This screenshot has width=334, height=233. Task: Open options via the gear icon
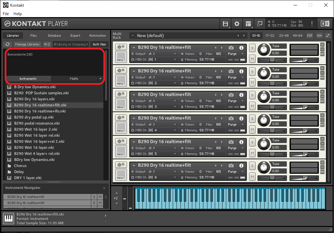[x=237, y=24]
